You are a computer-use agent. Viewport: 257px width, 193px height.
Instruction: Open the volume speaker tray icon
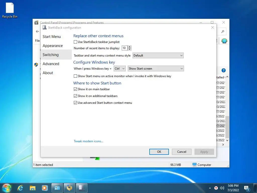pyautogui.click(x=222, y=188)
